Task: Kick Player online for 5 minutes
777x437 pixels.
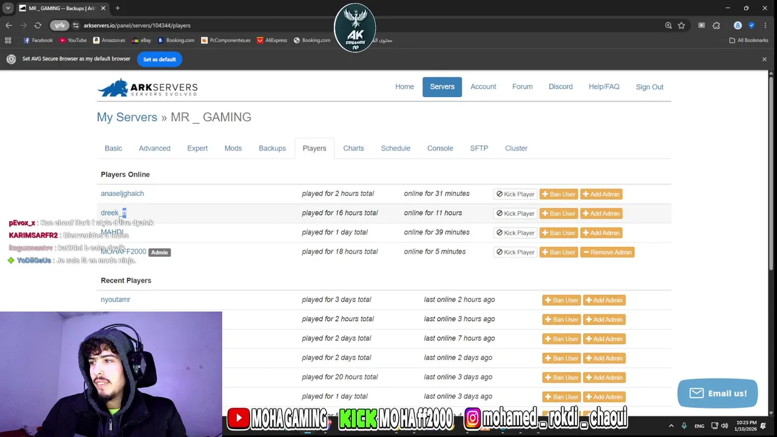Action: [515, 252]
